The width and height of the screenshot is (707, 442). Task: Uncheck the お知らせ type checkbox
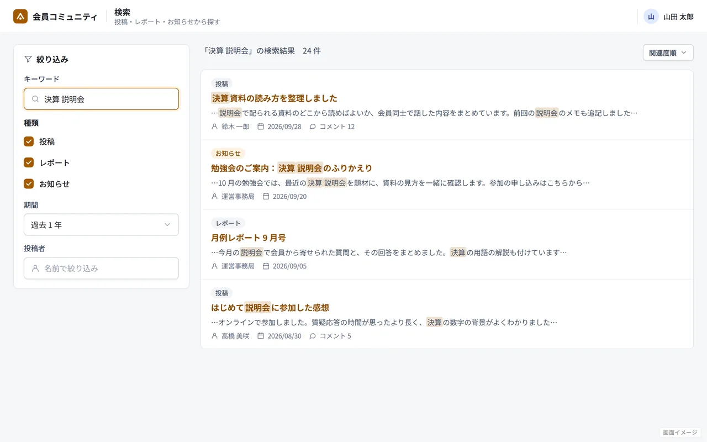[29, 183]
